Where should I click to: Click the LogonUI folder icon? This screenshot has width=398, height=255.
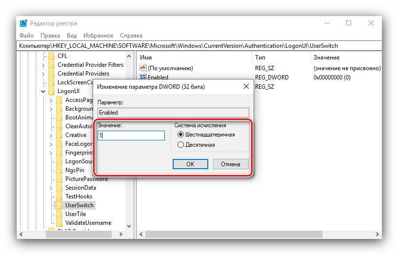click(x=51, y=91)
